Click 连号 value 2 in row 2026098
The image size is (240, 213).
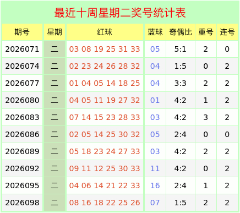(227, 203)
